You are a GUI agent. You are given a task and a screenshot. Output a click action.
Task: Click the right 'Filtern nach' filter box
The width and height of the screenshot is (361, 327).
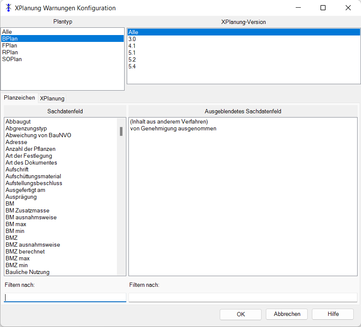pos(242,298)
